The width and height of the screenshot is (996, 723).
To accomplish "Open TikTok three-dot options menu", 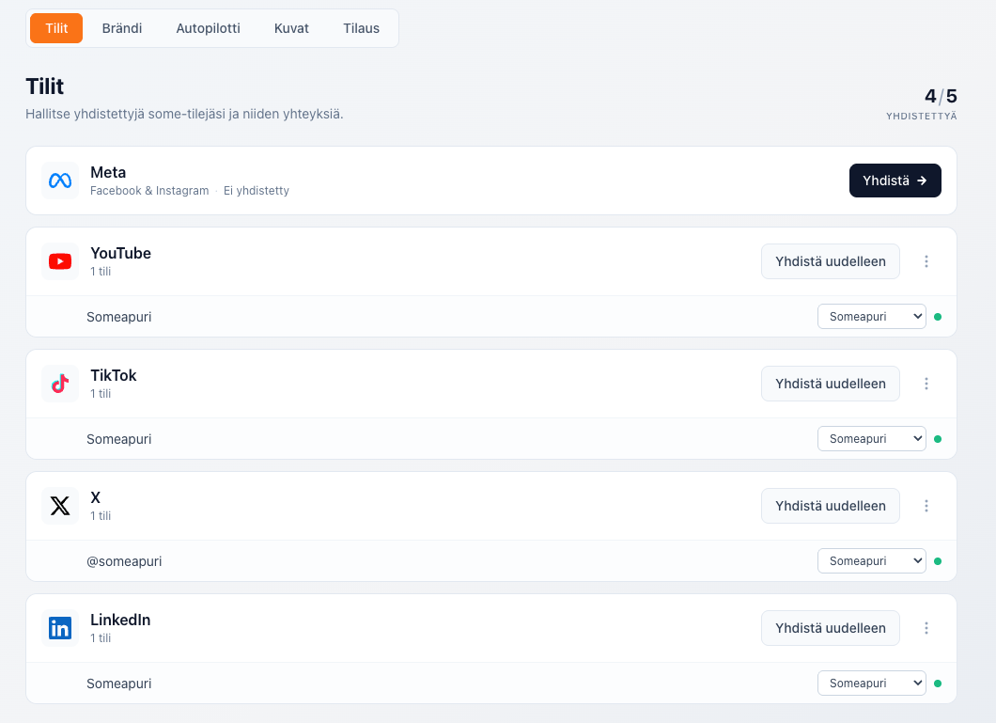I will pyautogui.click(x=926, y=384).
